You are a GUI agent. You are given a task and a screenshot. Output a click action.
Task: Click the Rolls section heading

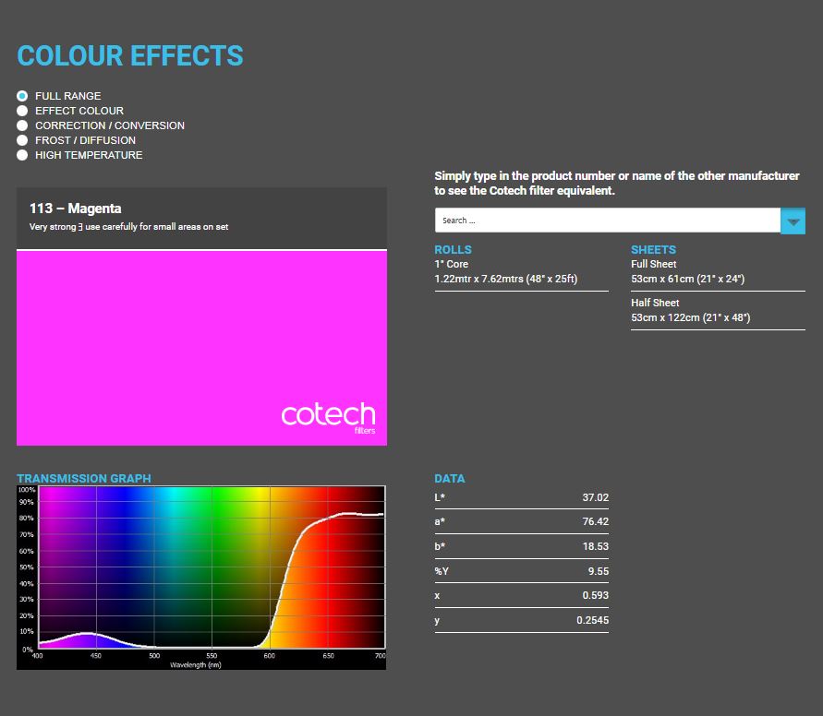pos(453,250)
